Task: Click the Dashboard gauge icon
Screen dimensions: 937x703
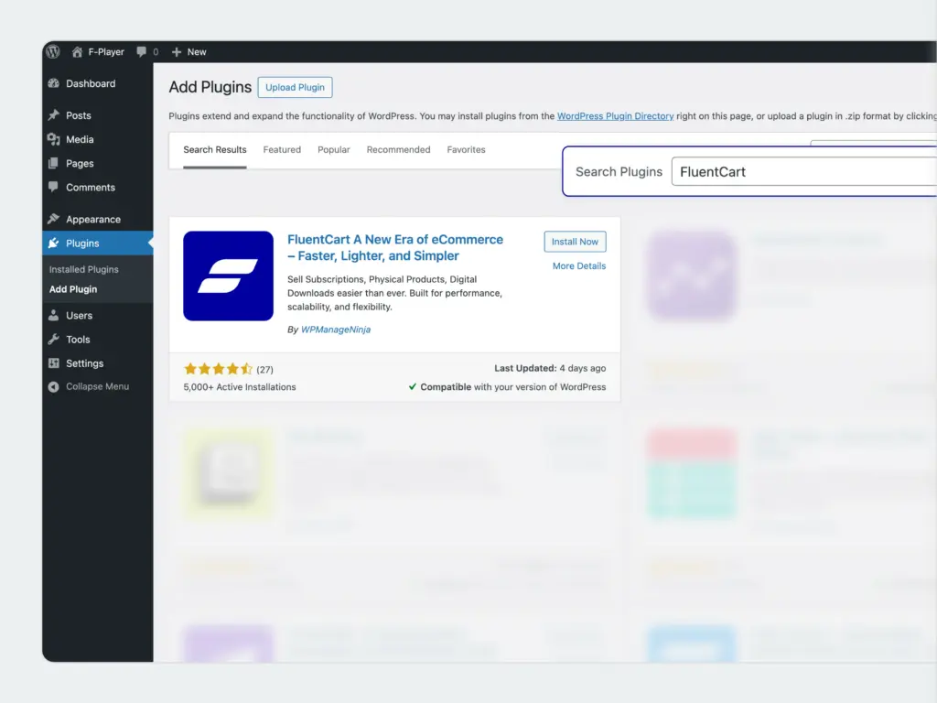Action: tap(54, 83)
